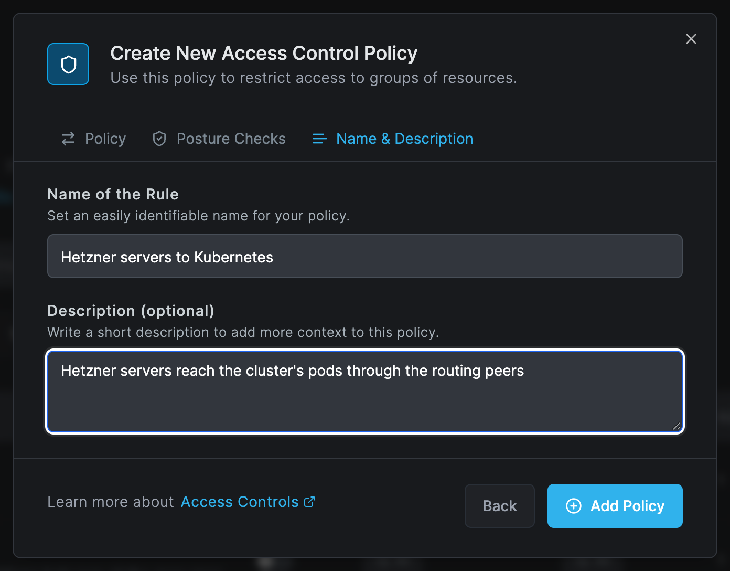Click the text area resize handle
Image resolution: width=730 pixels, height=571 pixels.
click(677, 426)
